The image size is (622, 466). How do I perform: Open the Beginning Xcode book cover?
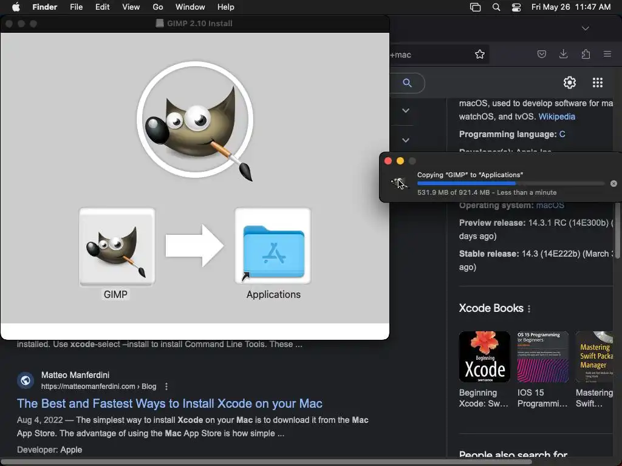pos(484,357)
